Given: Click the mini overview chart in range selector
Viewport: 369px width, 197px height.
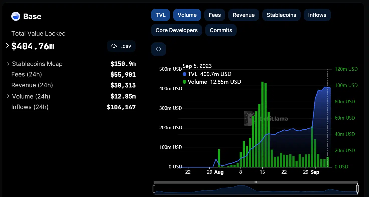Looking at the screenshot, I should (x=256, y=189).
